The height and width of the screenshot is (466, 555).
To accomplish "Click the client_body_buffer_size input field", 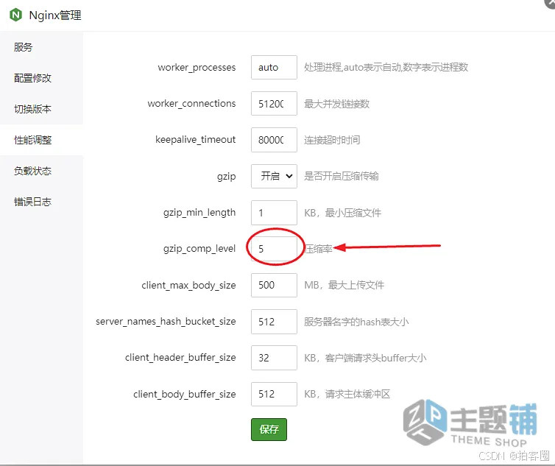I will coord(274,394).
